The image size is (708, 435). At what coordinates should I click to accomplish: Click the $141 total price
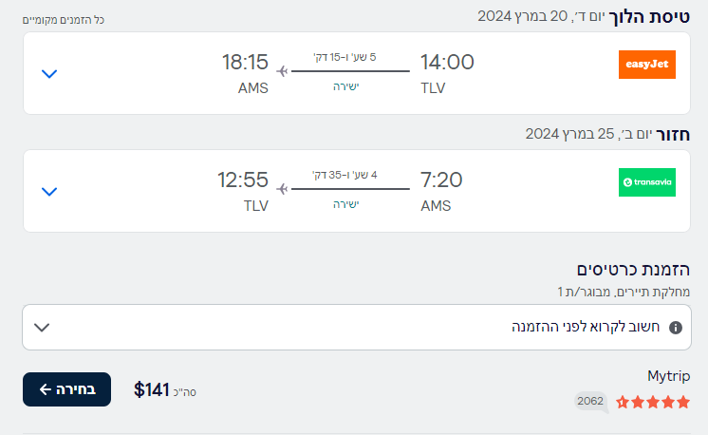(151, 389)
